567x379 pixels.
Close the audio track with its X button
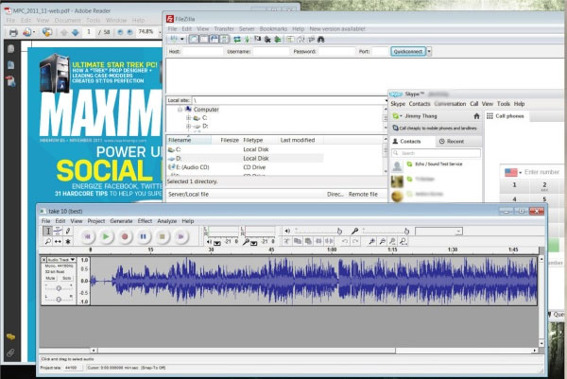[44, 260]
